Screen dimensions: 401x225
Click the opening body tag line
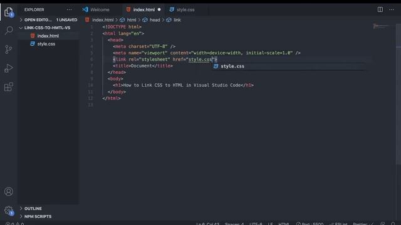coord(115,79)
